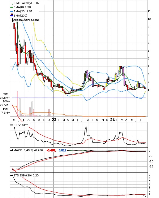This screenshot has height=198, width=159.
Task: Click the price level 11 axis label
Action: coord(149,11)
